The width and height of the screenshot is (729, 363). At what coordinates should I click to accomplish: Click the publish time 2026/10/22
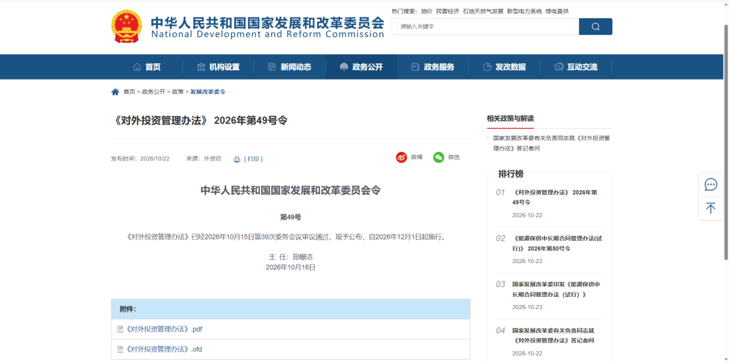140,159
